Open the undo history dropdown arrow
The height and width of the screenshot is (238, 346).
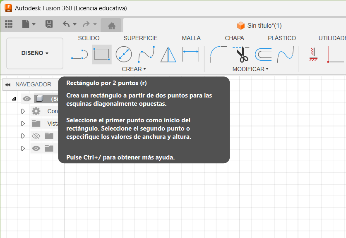pyautogui.click(x=74, y=24)
